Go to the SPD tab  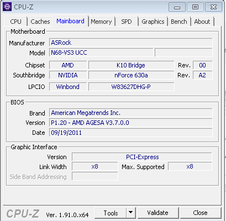pos(127,22)
